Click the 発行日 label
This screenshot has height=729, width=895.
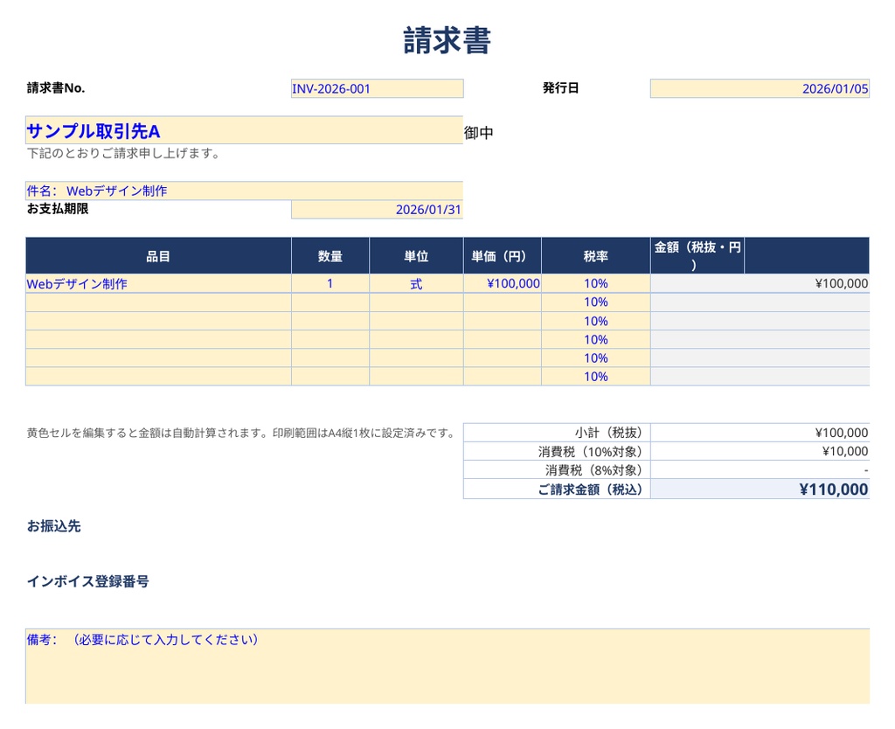point(560,88)
